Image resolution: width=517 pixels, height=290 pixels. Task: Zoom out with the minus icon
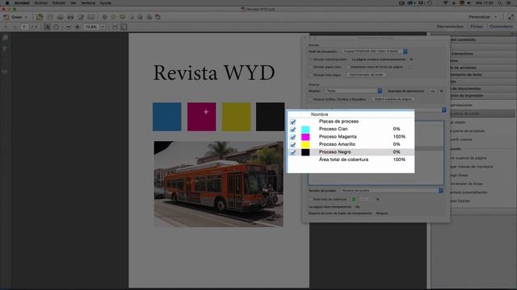click(68, 27)
